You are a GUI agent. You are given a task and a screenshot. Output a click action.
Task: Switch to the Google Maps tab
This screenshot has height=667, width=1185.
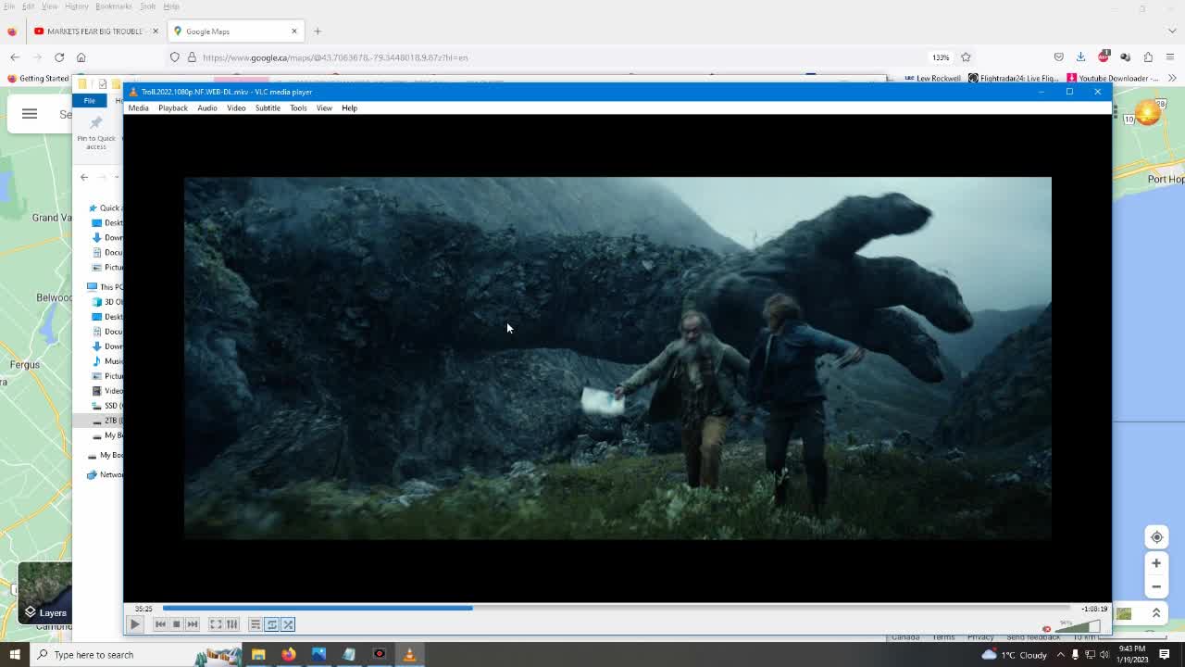pyautogui.click(x=236, y=31)
